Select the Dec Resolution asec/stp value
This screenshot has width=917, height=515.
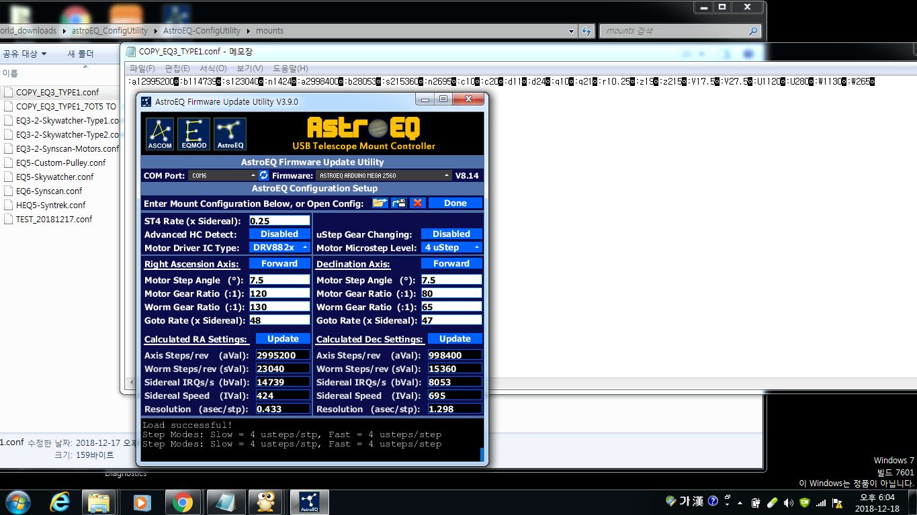455,408
